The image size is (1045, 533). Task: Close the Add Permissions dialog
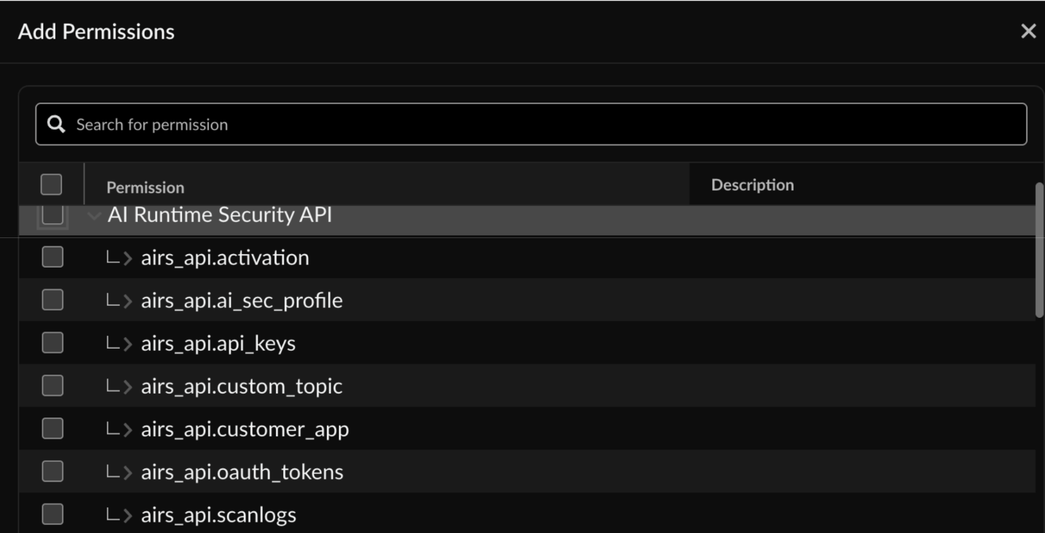tap(1028, 31)
